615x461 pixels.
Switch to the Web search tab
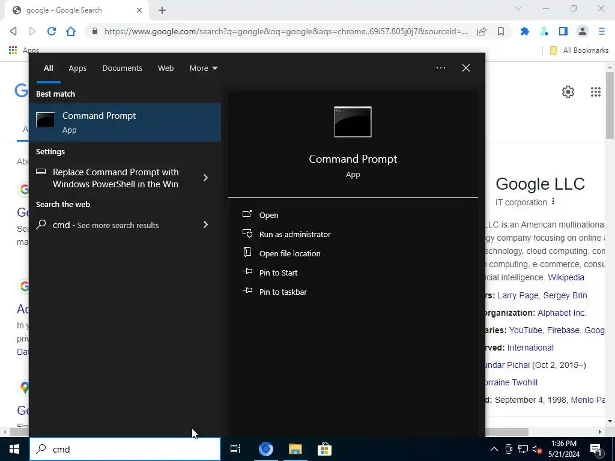click(x=166, y=68)
